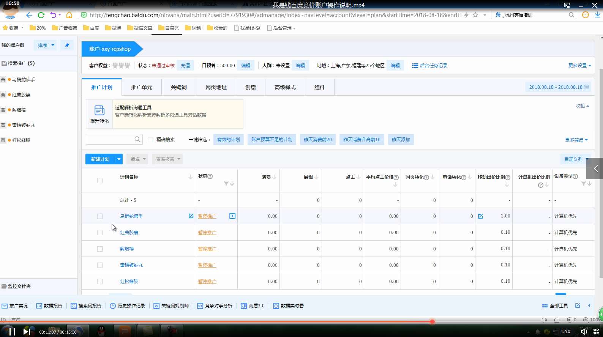Filter by 账户预算不足的计划

point(272,140)
